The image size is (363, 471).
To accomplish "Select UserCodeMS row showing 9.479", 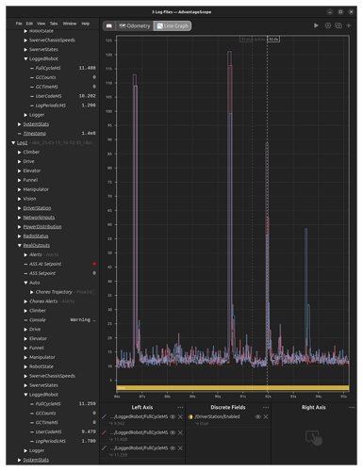I will click(x=48, y=431).
